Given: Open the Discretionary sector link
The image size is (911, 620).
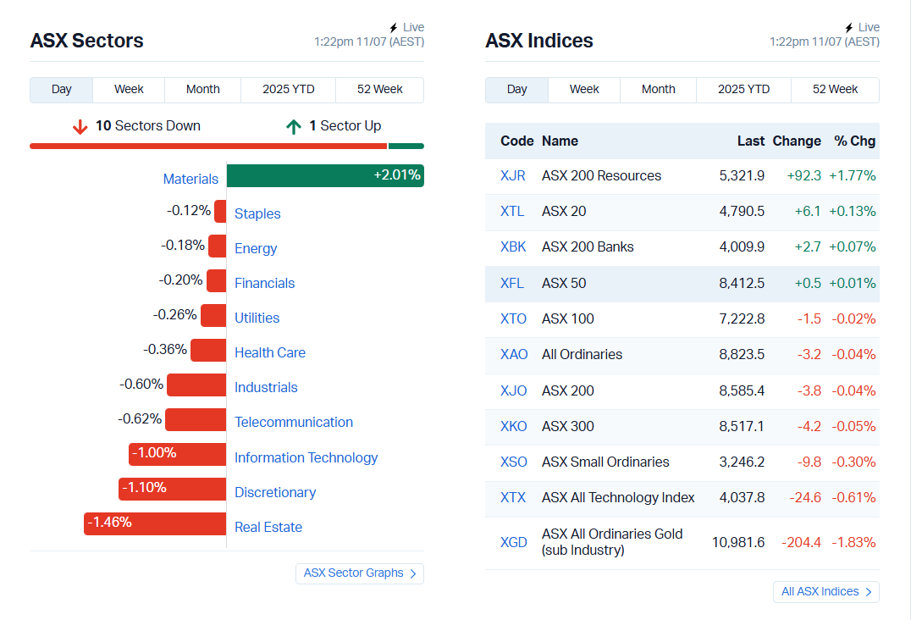Looking at the screenshot, I should coord(275,493).
